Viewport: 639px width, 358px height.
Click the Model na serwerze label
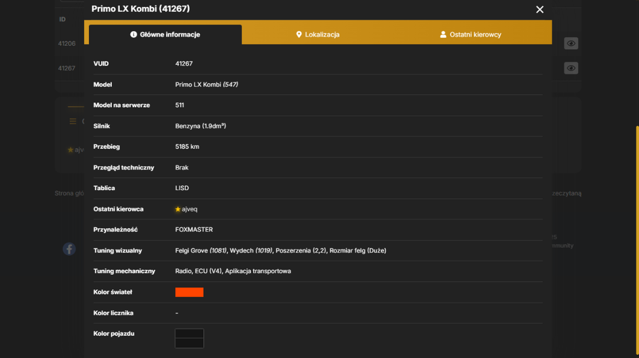[121, 105]
